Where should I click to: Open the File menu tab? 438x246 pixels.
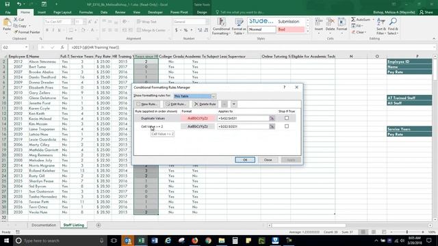point(8,12)
